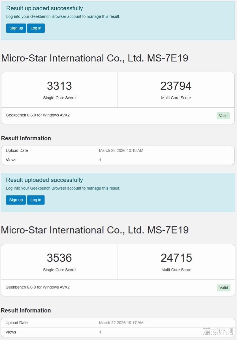
Task: Select the 23794 Multi-Core Score
Action: click(176, 86)
